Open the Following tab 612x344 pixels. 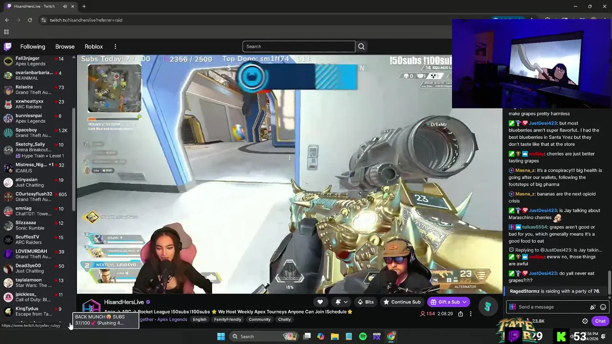tap(33, 46)
